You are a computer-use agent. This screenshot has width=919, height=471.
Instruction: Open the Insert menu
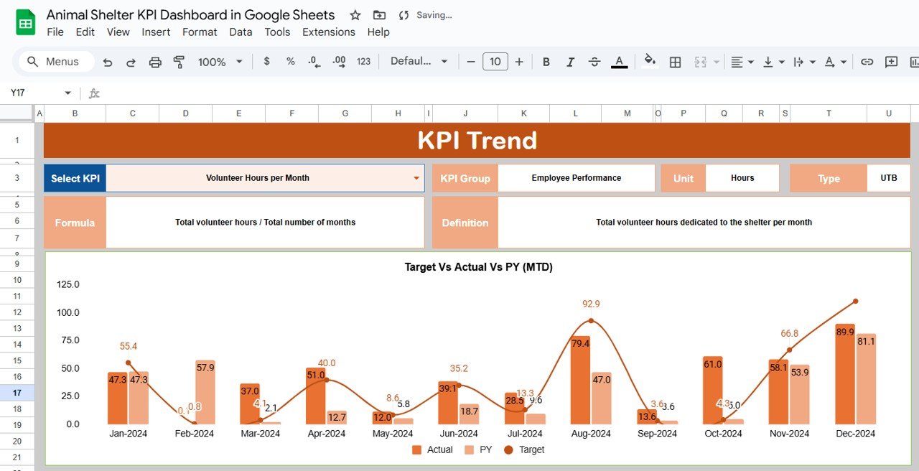pos(156,32)
